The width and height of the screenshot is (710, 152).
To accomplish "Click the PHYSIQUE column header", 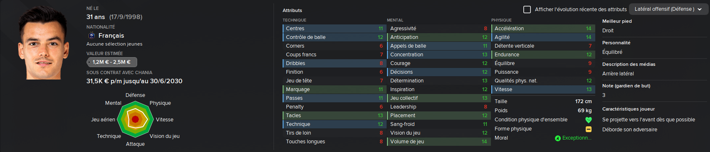I will (501, 20).
